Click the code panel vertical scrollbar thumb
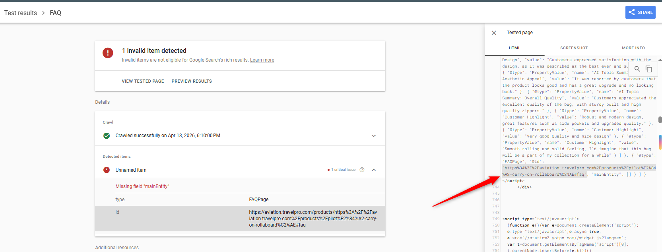662x252 pixels. click(660, 120)
